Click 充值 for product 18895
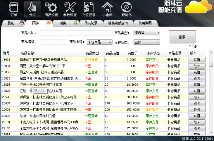This screenshot has width=214, height=141. 197,85
